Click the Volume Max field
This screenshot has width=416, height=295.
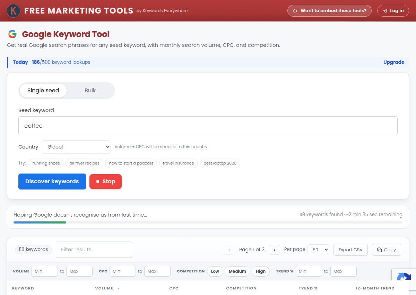(x=79, y=271)
